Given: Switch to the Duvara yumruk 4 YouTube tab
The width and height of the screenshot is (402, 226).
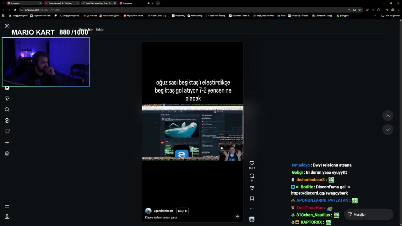Looking at the screenshot, I should point(61,3).
